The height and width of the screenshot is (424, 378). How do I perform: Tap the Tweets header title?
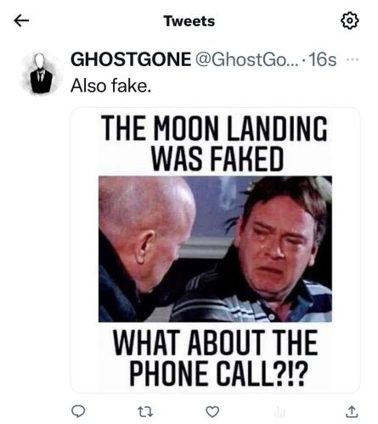pos(189,21)
